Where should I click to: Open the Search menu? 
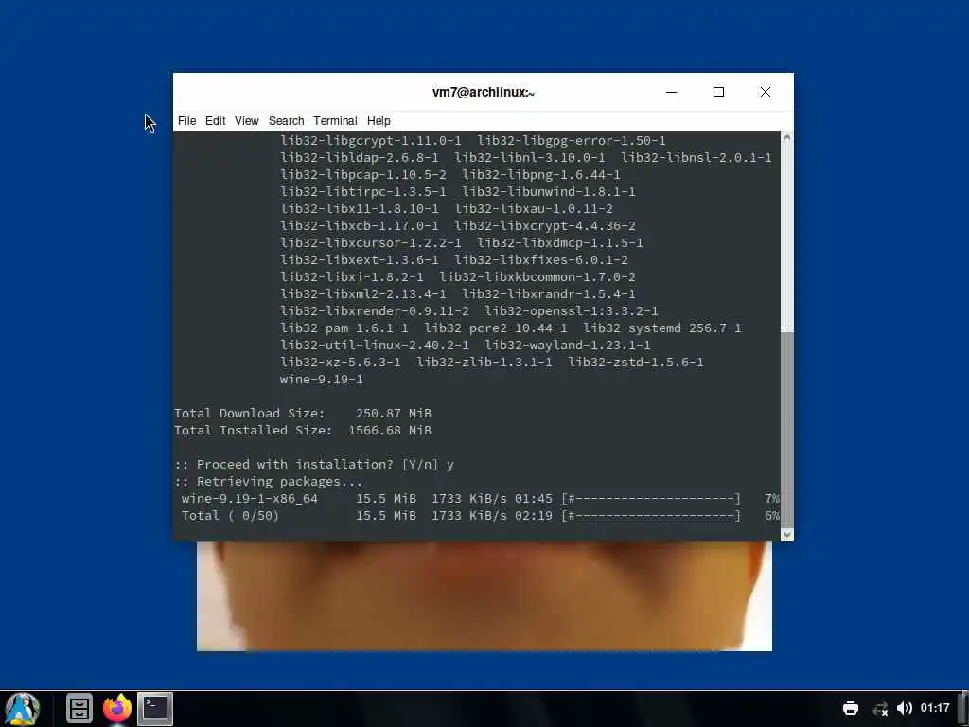(286, 121)
